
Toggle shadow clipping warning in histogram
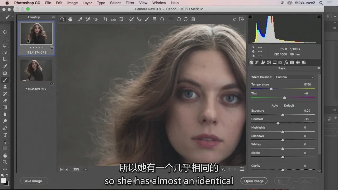coord(250,17)
